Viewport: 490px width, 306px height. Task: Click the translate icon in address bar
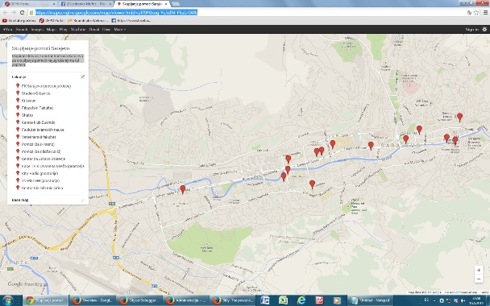pyautogui.click(x=469, y=13)
